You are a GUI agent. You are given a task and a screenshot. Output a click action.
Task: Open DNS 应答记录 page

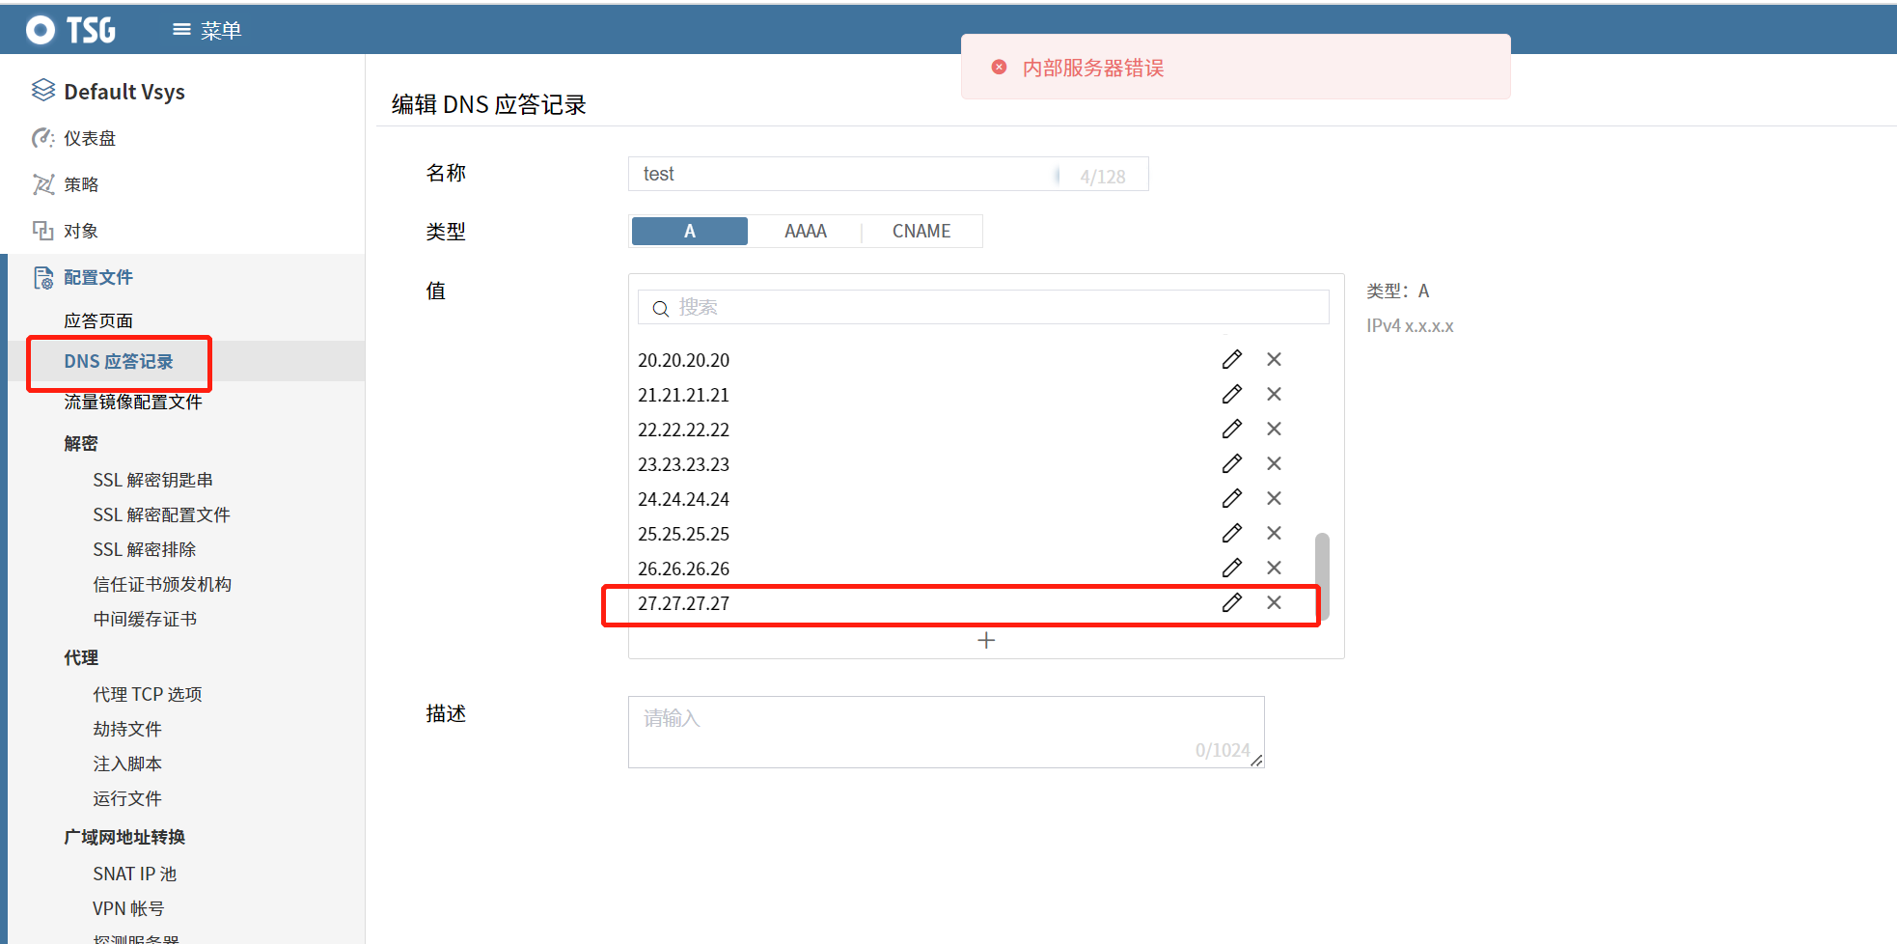(x=119, y=361)
